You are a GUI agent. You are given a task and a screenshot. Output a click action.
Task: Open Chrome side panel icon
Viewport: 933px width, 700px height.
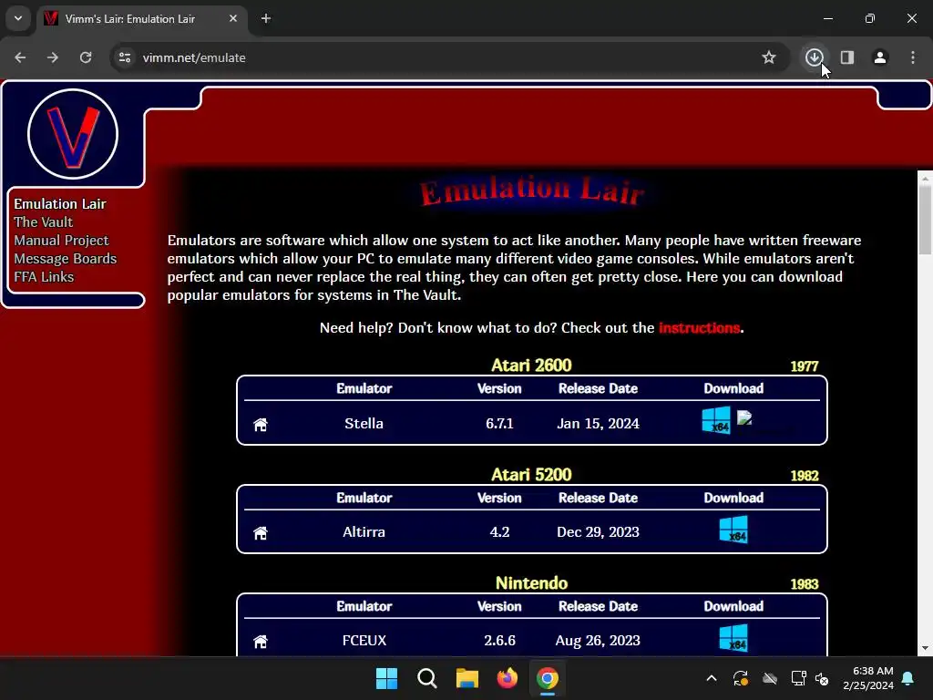(846, 57)
